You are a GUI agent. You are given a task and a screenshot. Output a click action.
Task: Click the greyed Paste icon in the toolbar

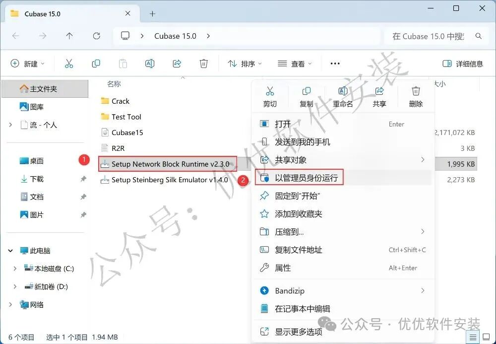[123, 64]
